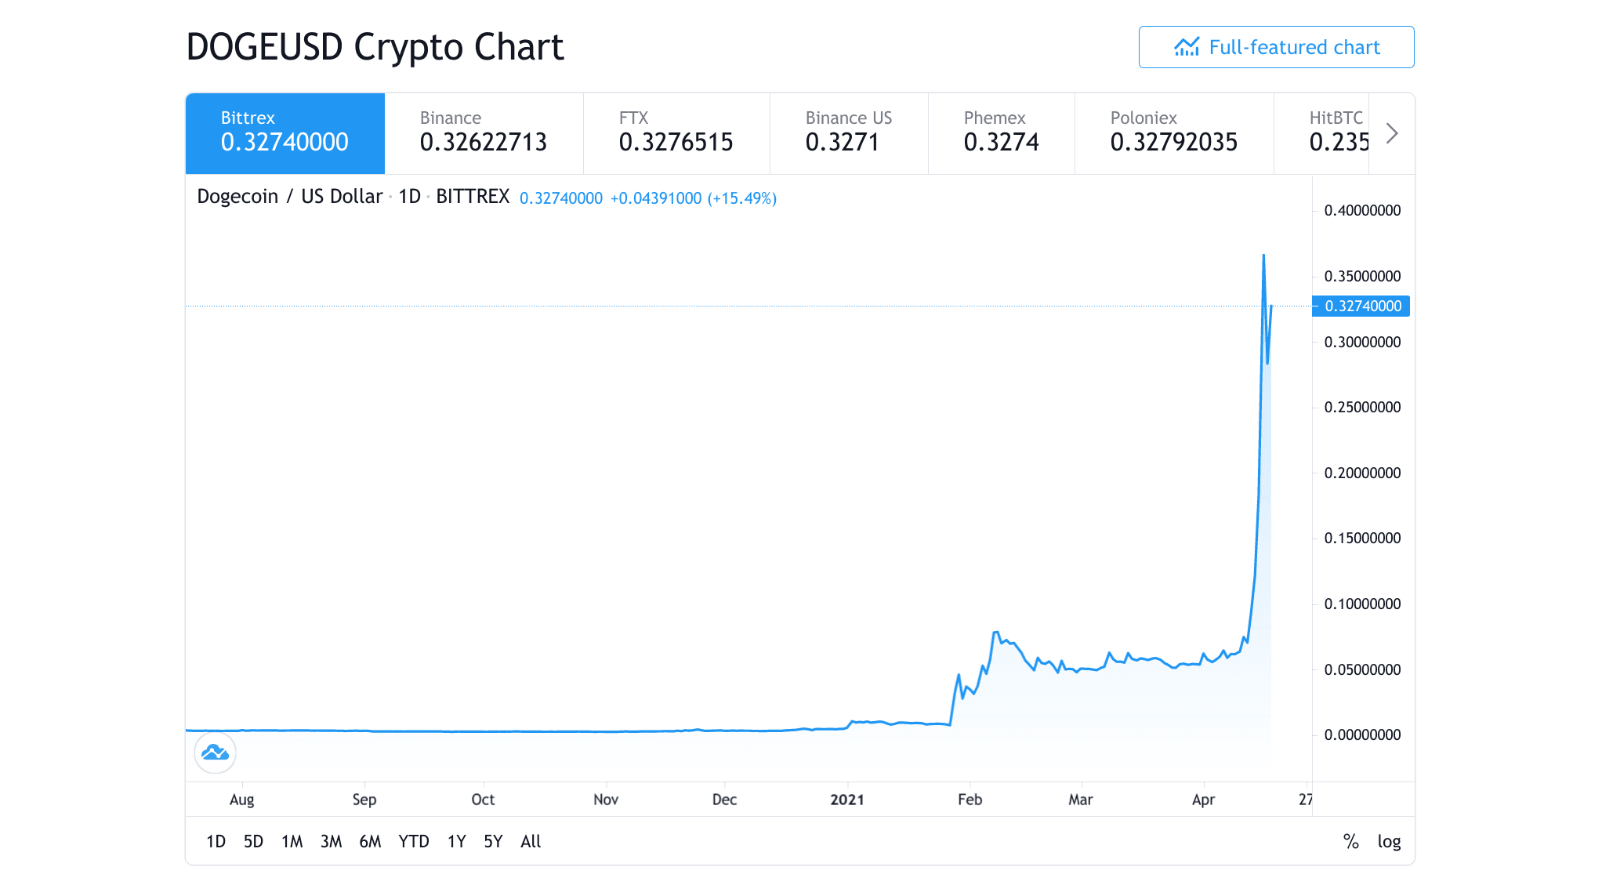The width and height of the screenshot is (1602, 874).
Task: Show All available price history
Action: [x=531, y=841]
